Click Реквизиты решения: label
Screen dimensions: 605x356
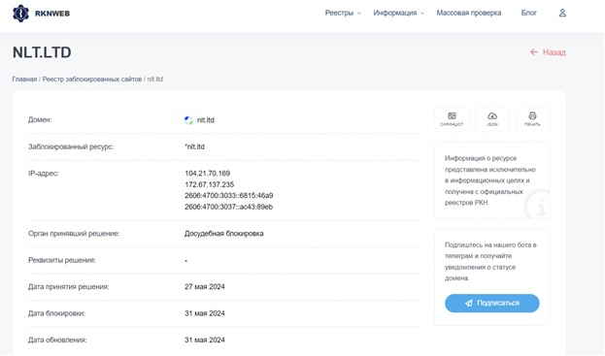[62, 260]
